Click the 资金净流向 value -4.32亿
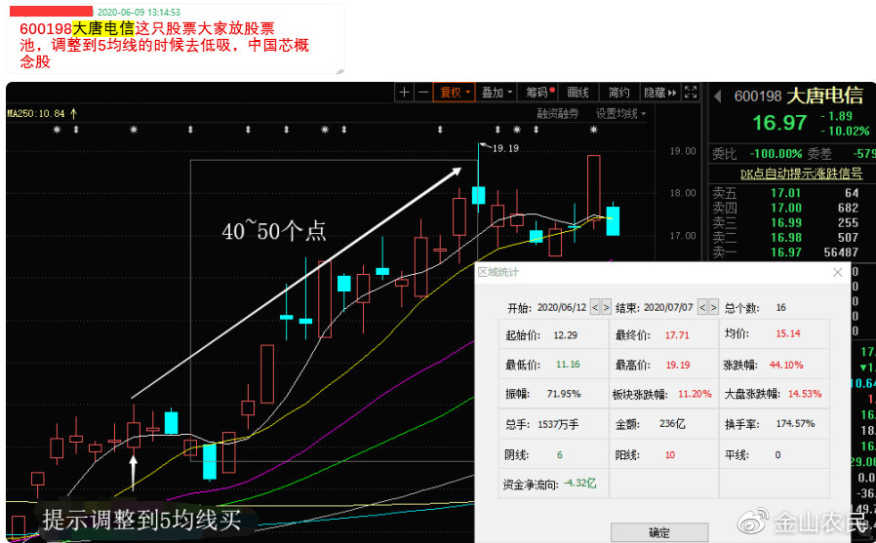Viewport: 876px width, 543px height. click(579, 484)
